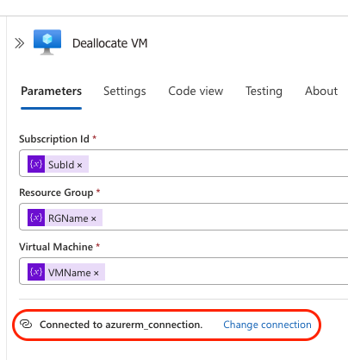
Task: Open the Code view tab
Action: coord(196,92)
